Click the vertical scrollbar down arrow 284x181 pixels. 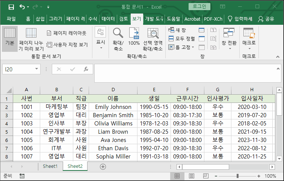[x=279, y=159]
